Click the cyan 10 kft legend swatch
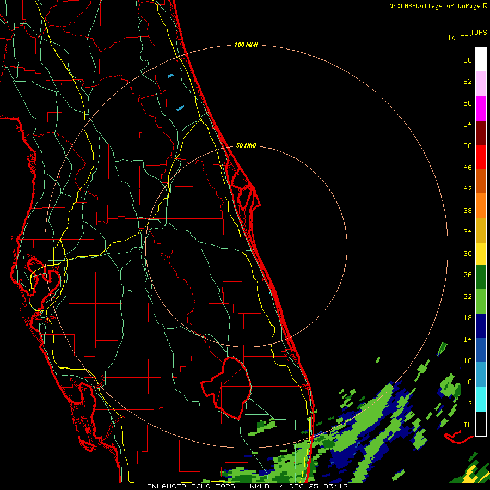 coord(481,399)
